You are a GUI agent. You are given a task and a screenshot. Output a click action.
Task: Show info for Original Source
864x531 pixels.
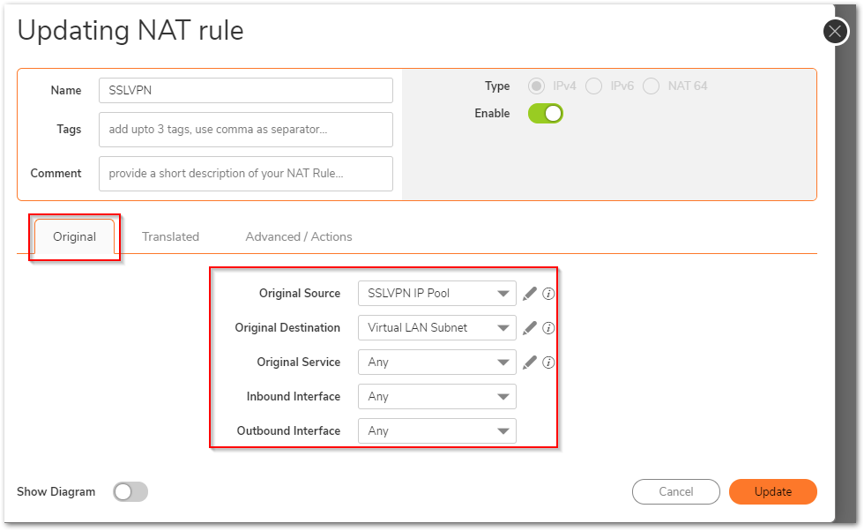pos(548,294)
